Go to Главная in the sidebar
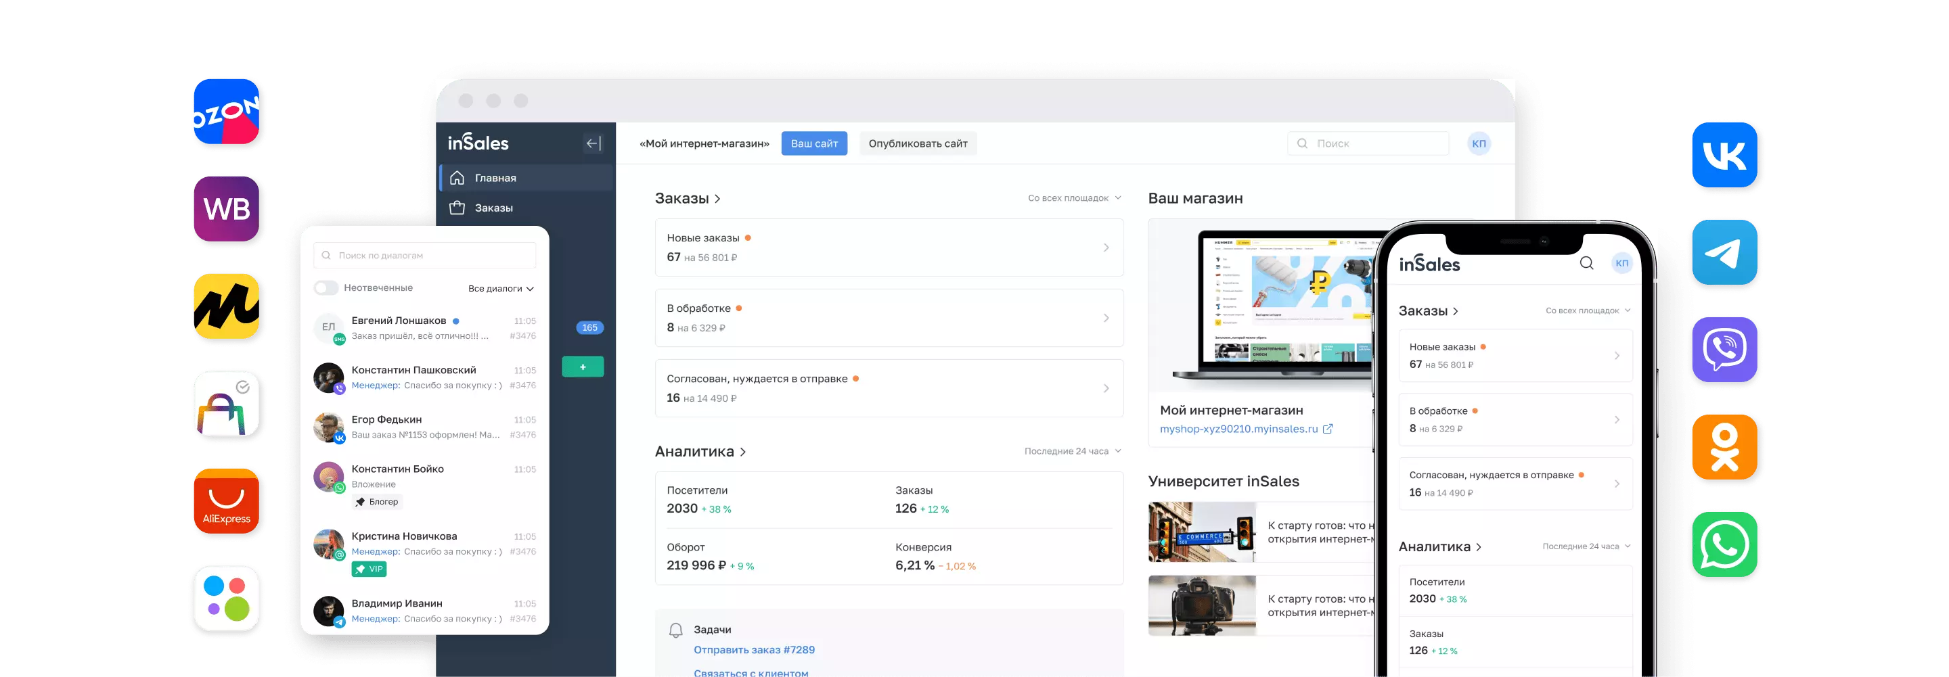1949x677 pixels. pyautogui.click(x=495, y=179)
